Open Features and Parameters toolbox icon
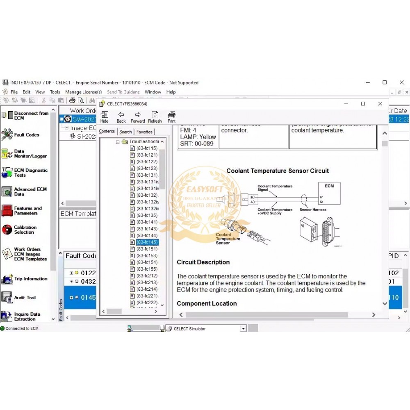The image size is (410, 410). click(x=7, y=210)
